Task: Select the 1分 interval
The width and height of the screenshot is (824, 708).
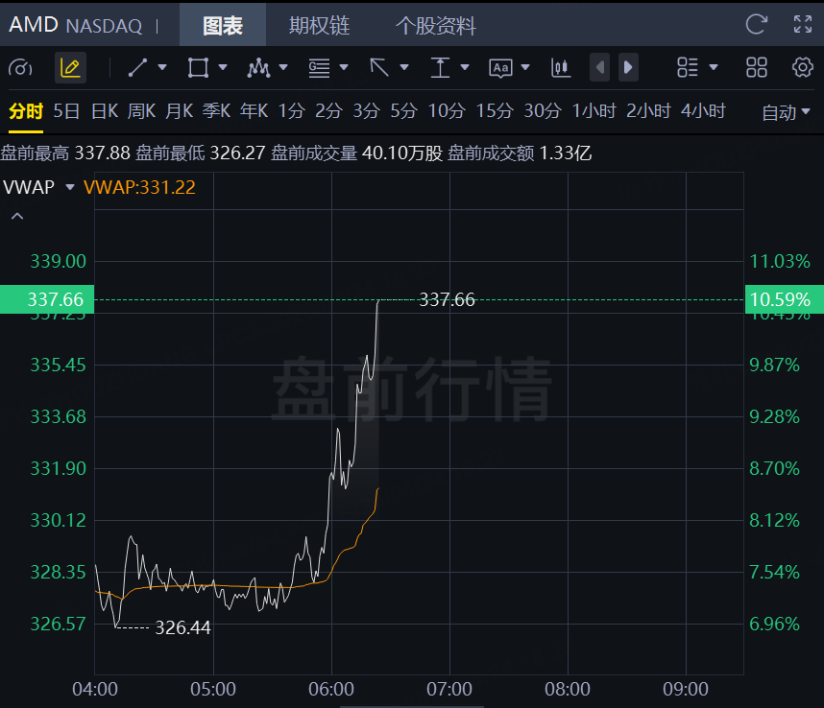Action: tap(292, 111)
